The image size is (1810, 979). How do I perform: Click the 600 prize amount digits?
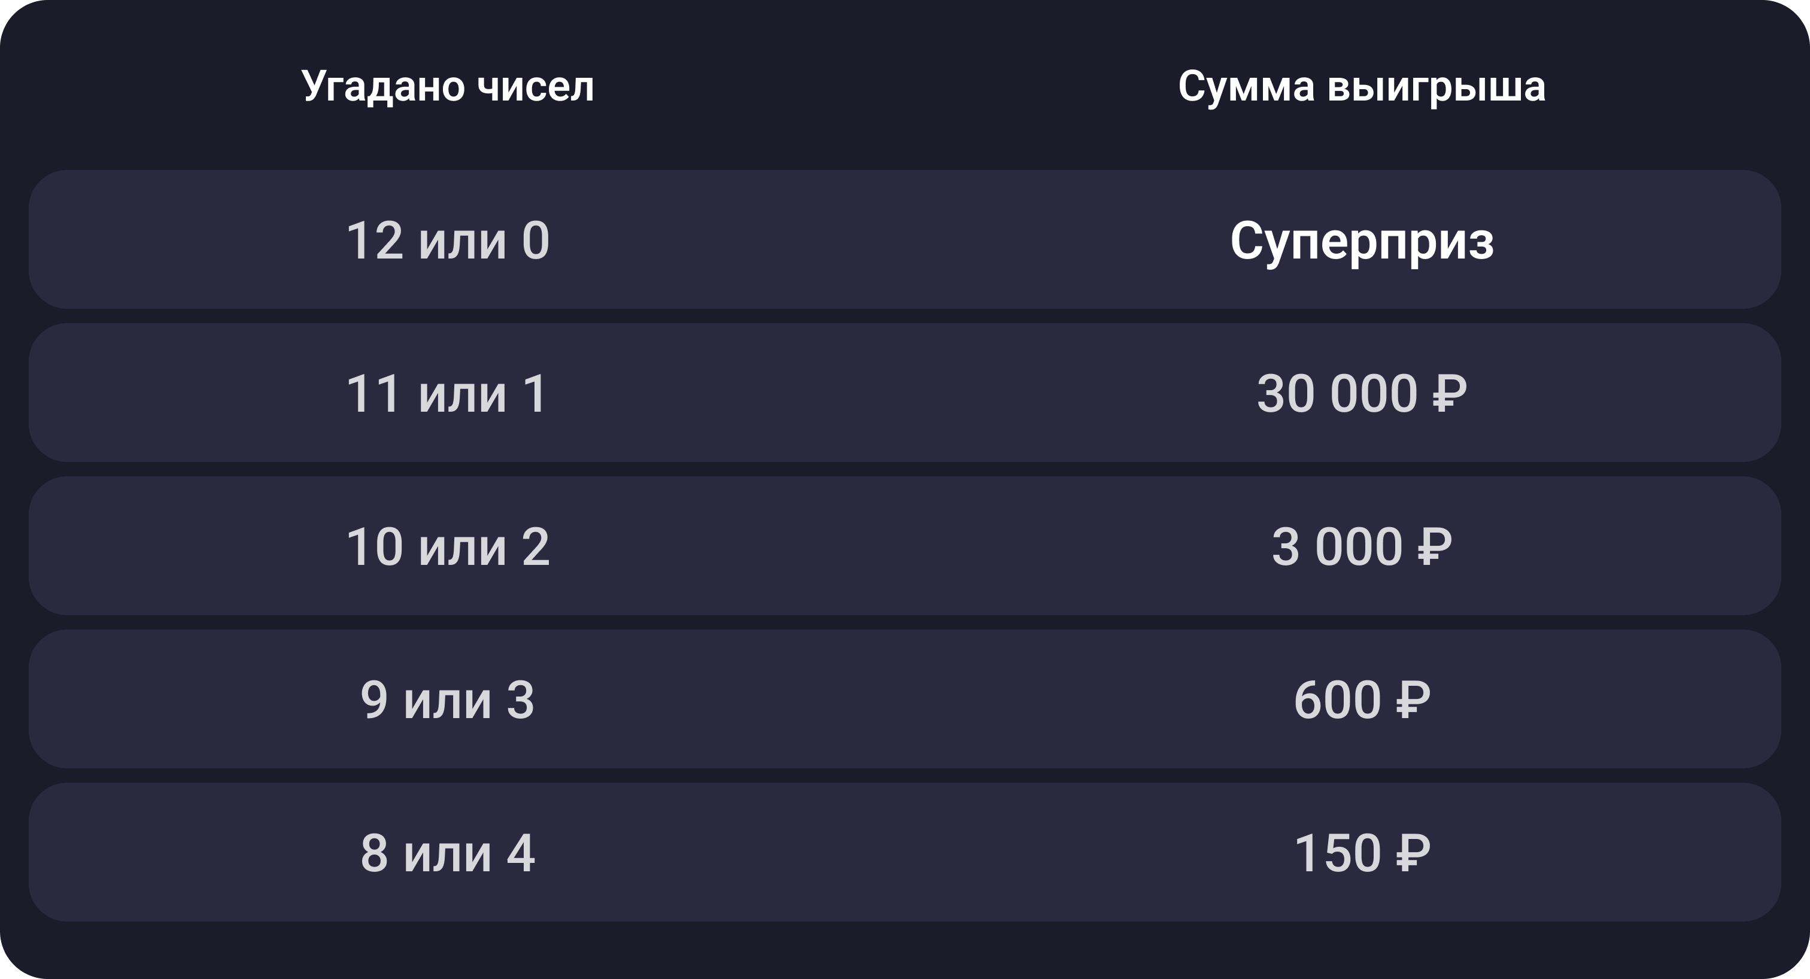1337,700
